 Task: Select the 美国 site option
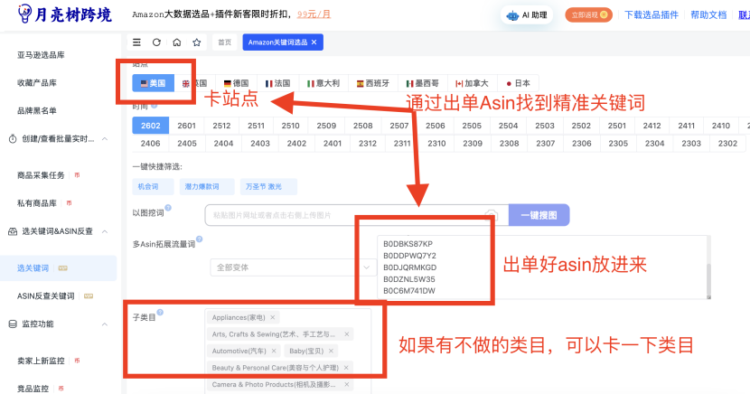(x=152, y=83)
